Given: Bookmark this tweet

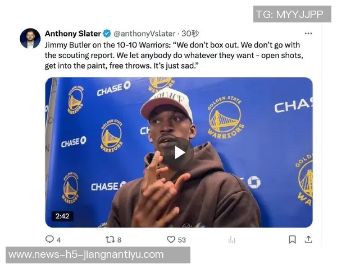Looking at the screenshot, I should (x=292, y=239).
